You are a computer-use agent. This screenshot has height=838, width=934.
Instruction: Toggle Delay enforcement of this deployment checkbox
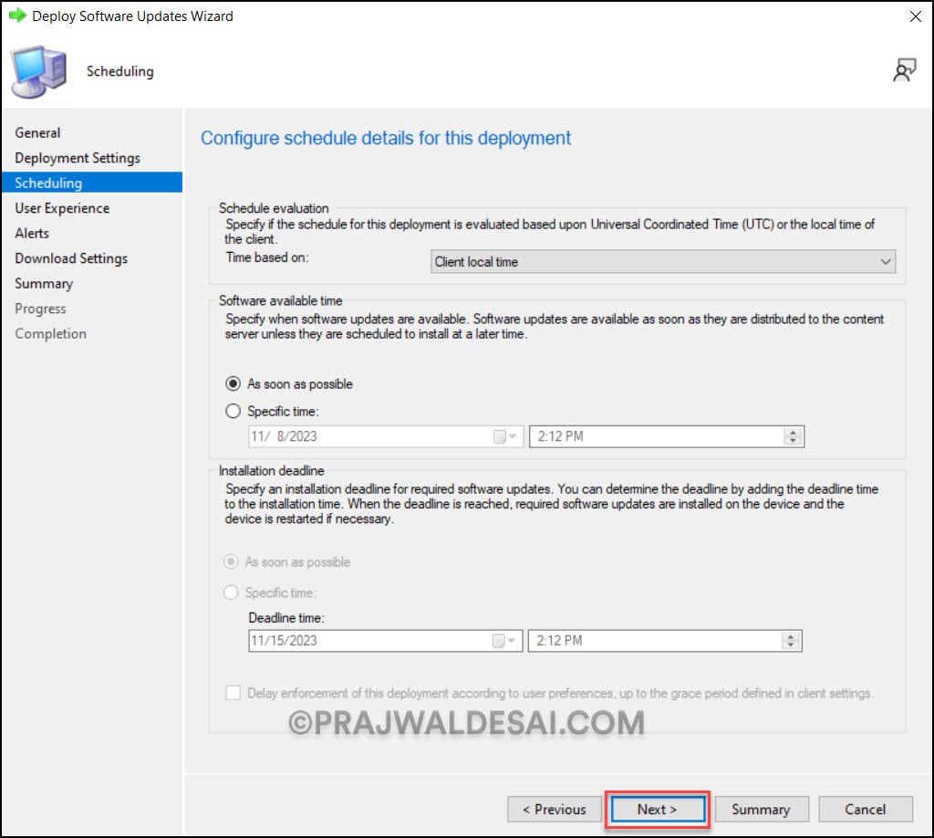(233, 693)
